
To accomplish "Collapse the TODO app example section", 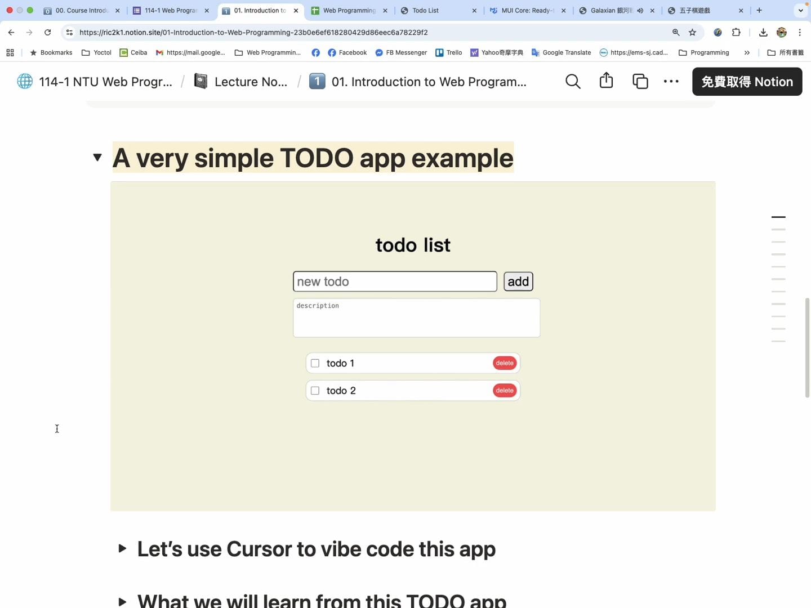I will pos(97,158).
